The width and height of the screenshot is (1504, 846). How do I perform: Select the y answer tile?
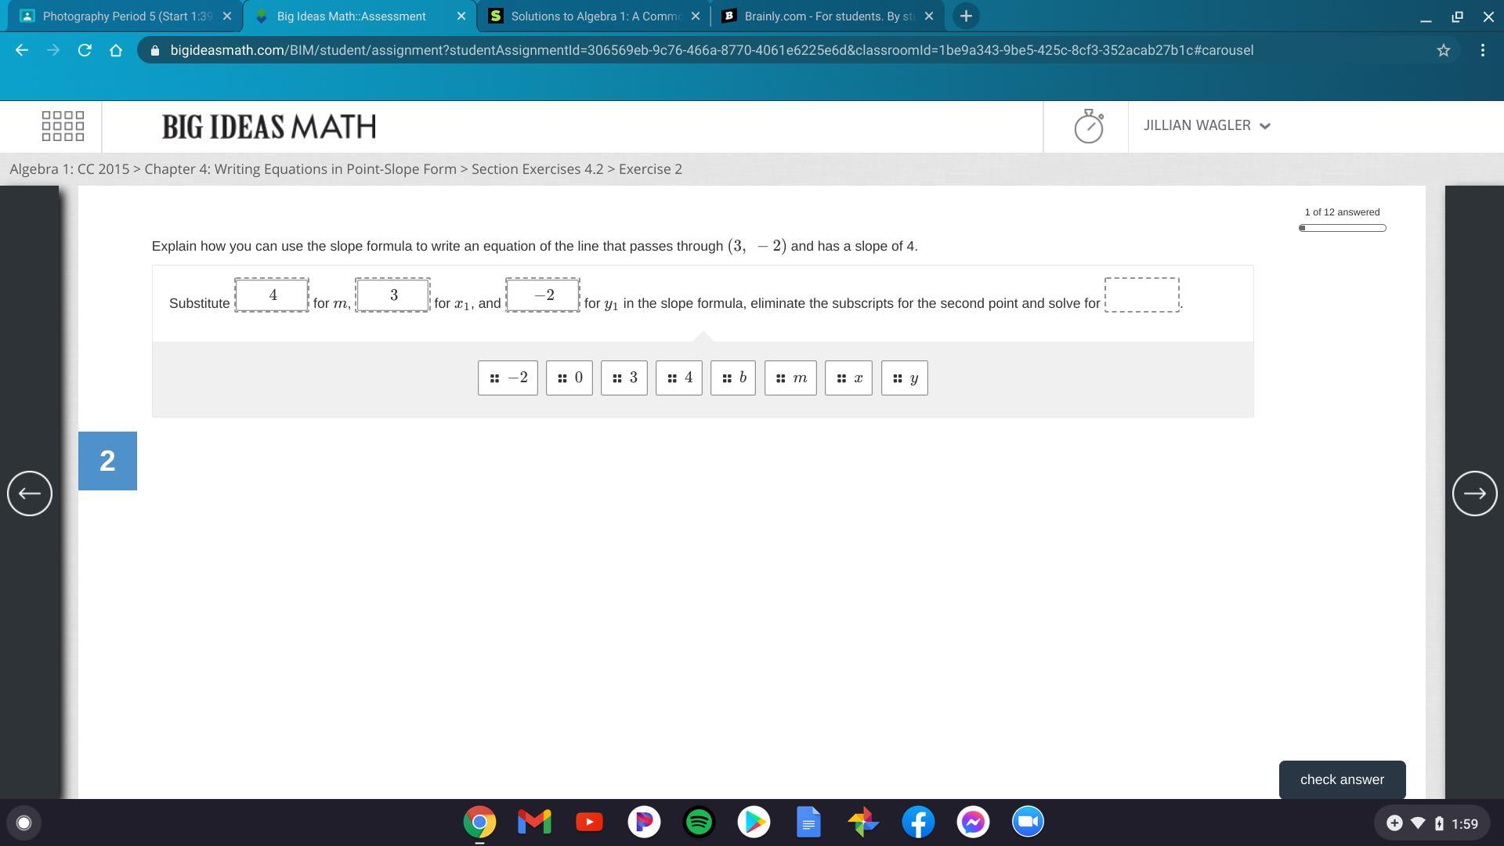[904, 378]
